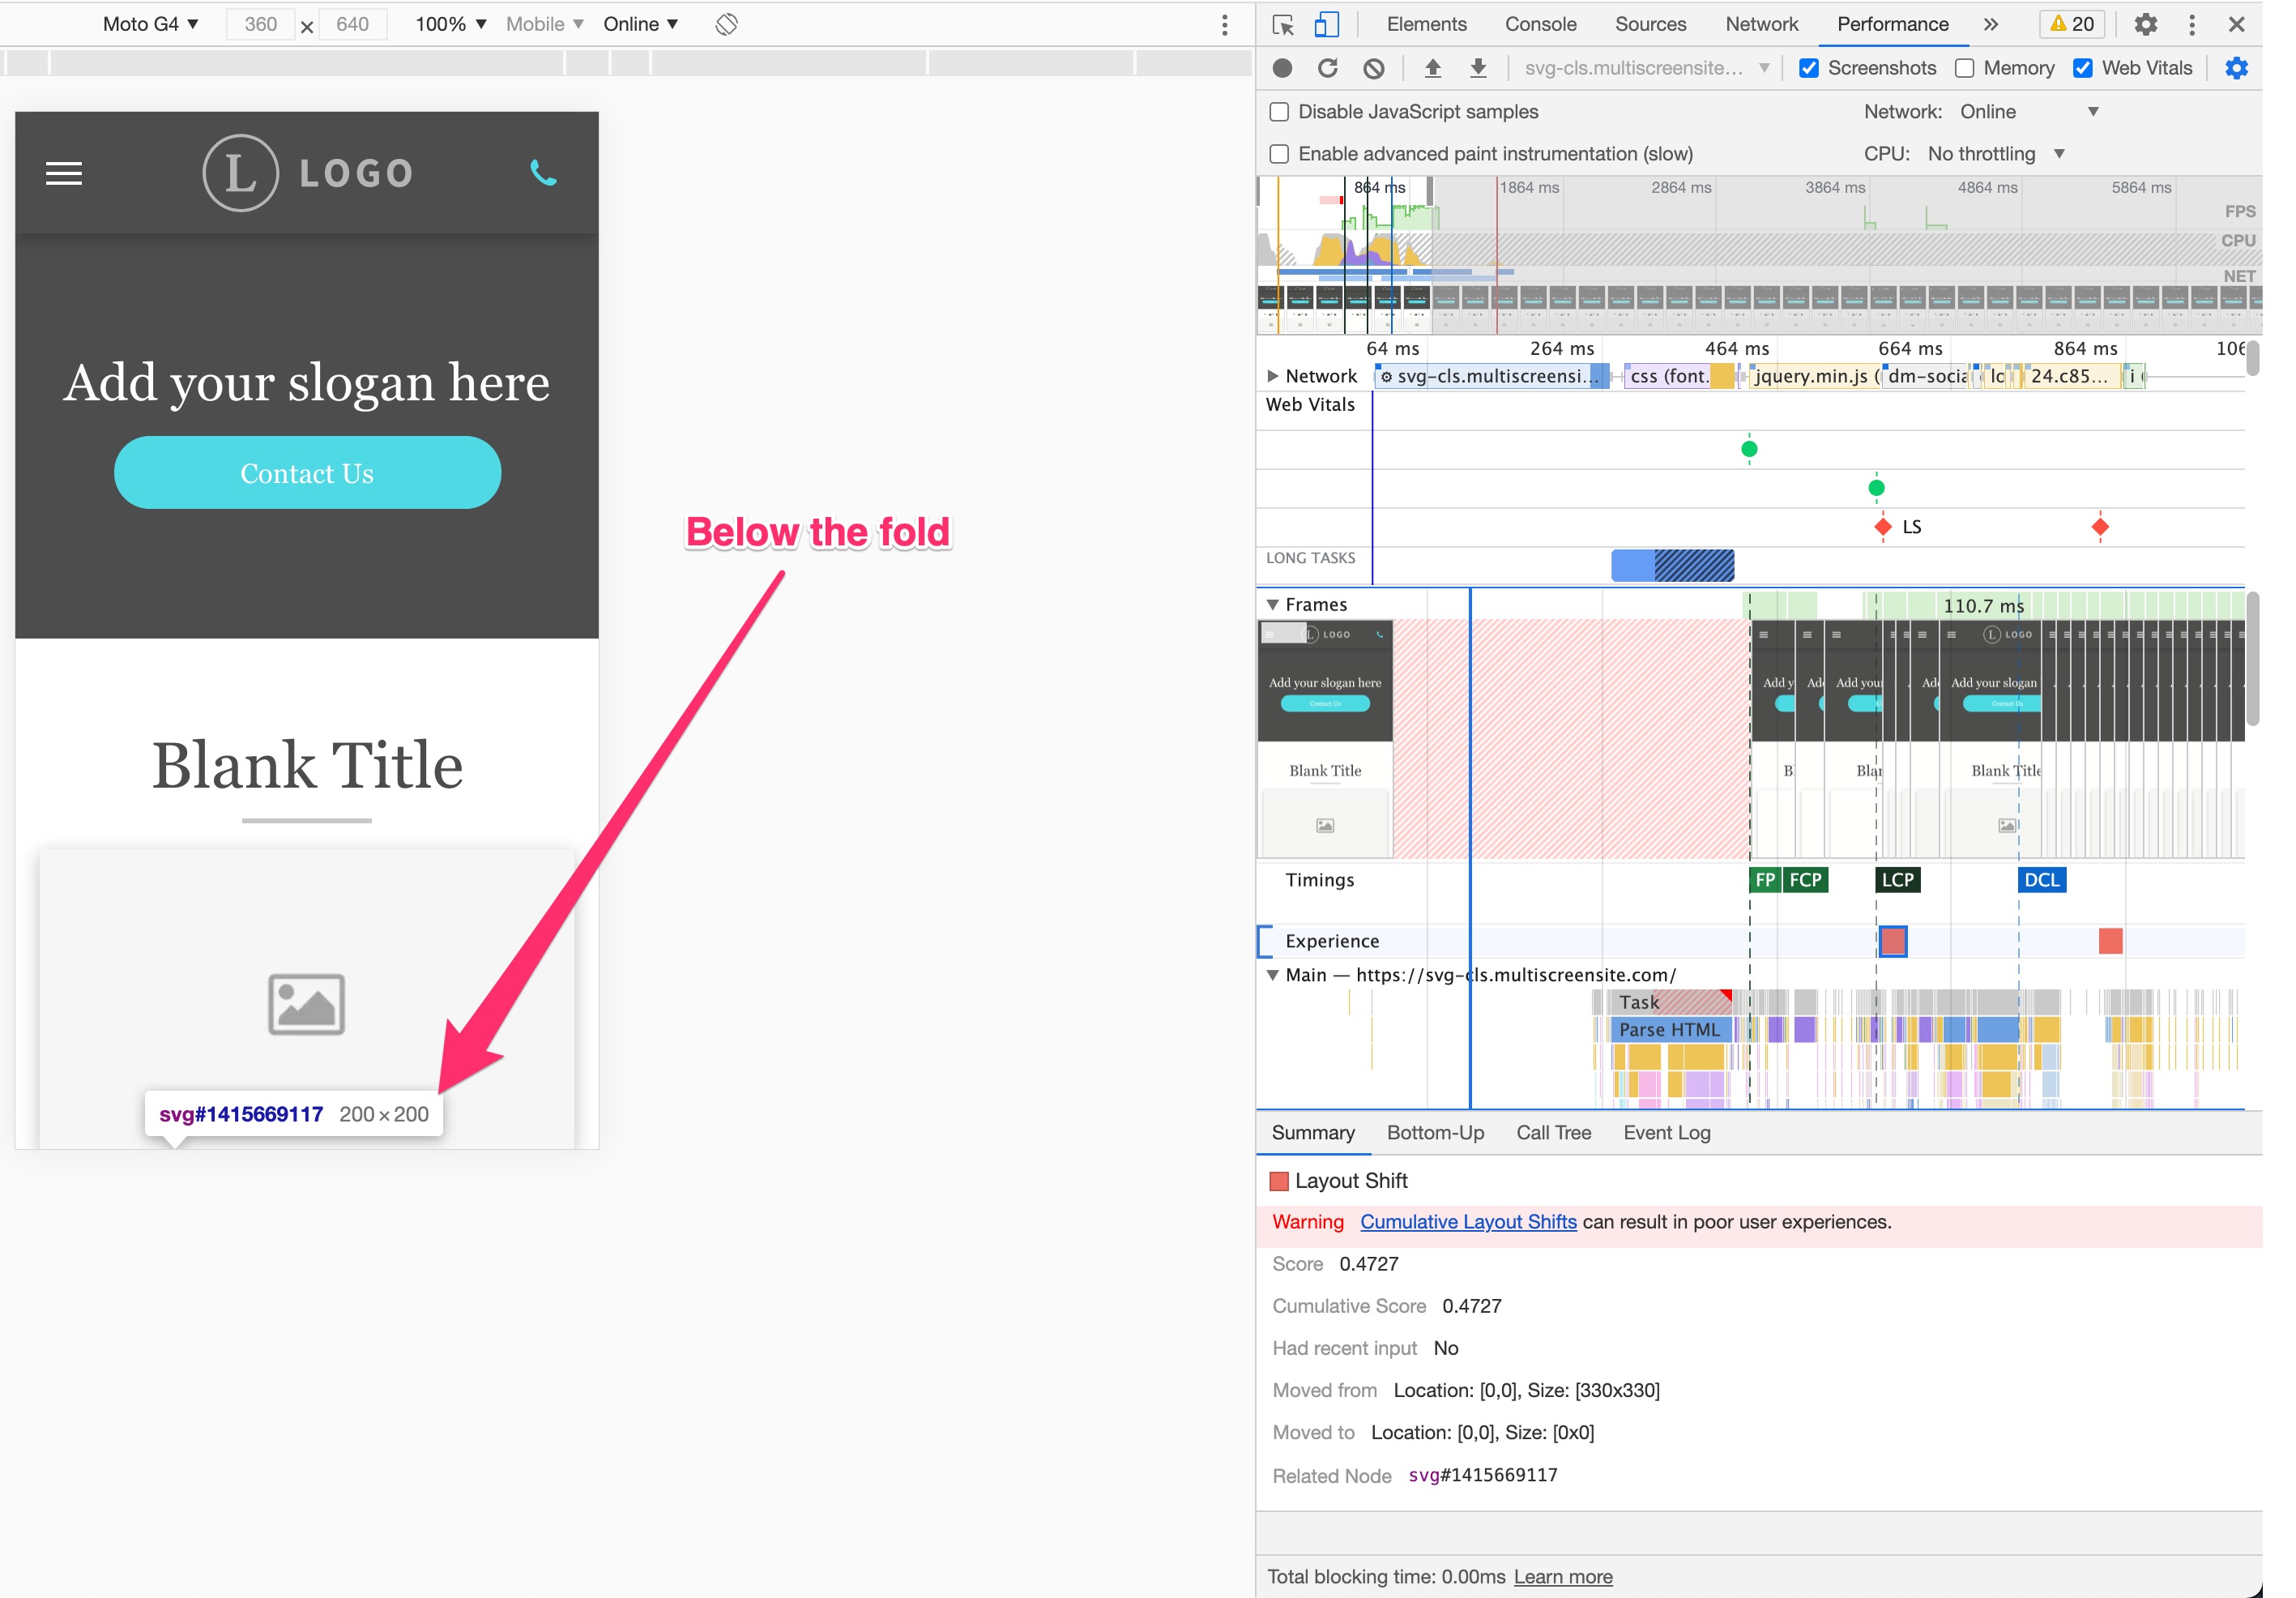Open the Bottom-Up tab

(1435, 1132)
